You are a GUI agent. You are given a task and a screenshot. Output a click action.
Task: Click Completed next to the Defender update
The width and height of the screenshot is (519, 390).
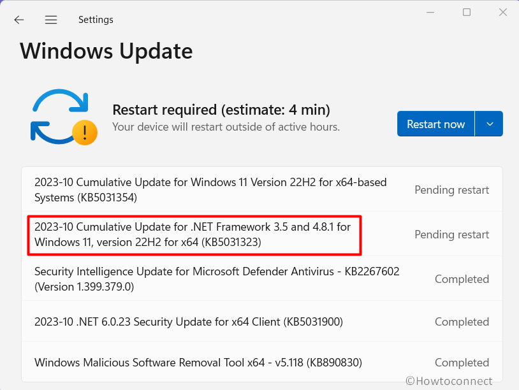pos(462,278)
